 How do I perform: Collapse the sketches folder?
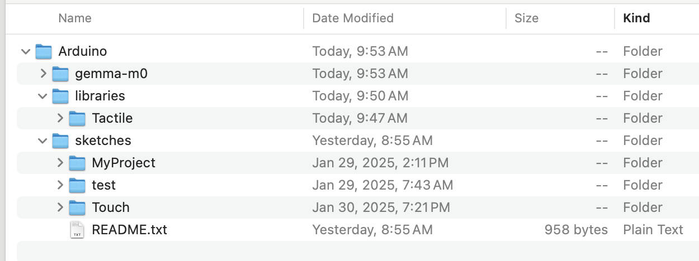[42, 141]
